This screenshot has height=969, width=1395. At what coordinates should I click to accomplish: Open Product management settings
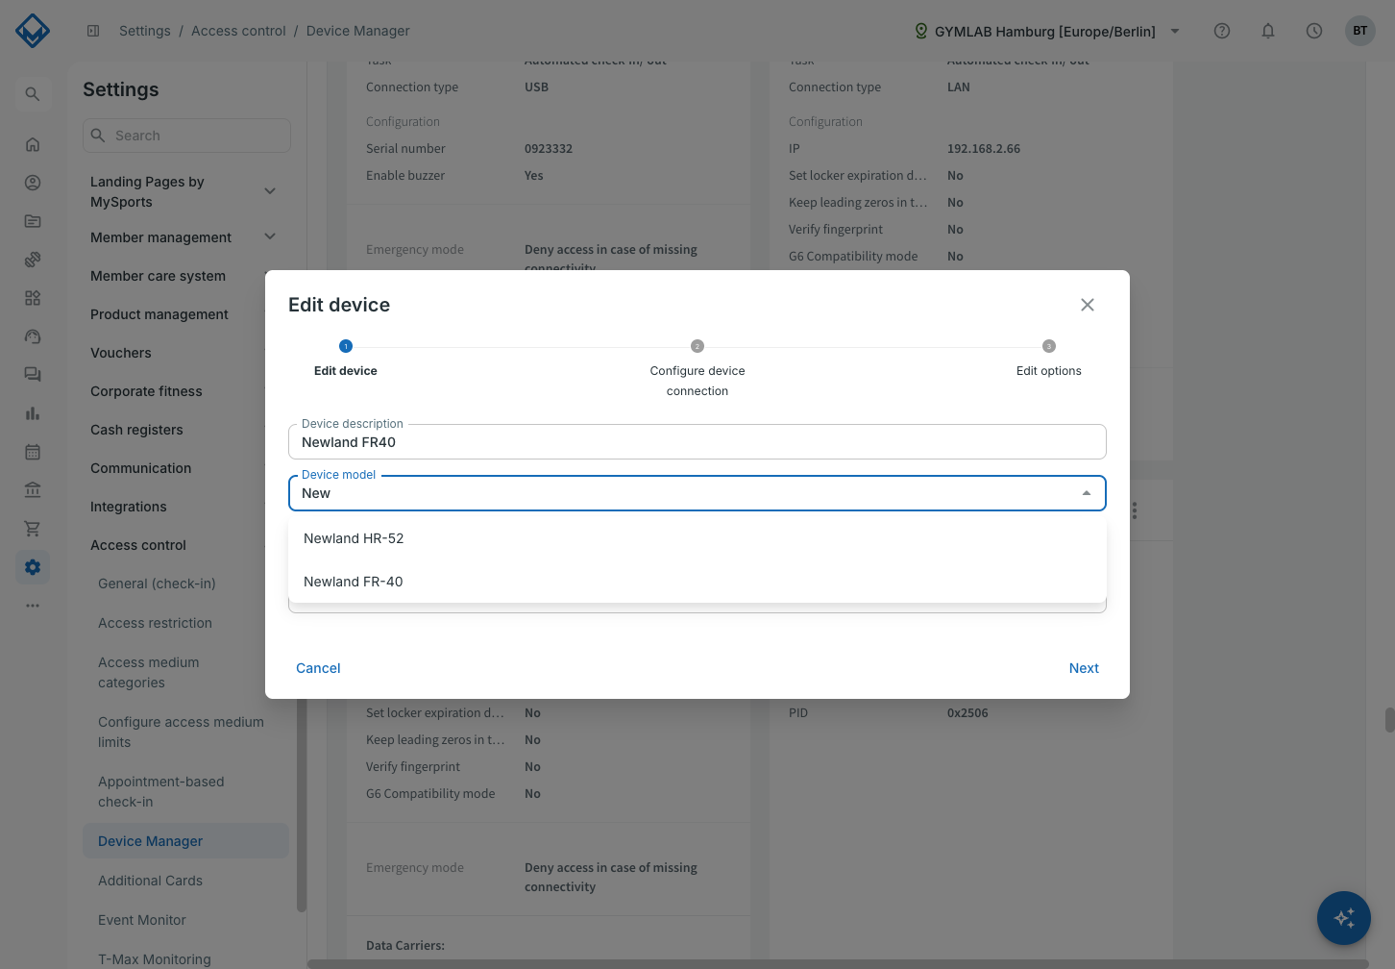pos(159,314)
